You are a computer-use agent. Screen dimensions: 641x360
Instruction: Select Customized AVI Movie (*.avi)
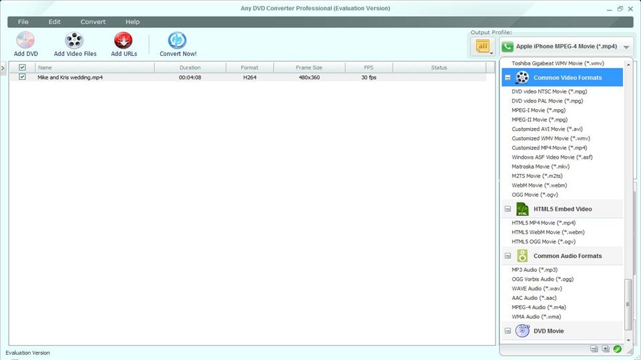(547, 129)
